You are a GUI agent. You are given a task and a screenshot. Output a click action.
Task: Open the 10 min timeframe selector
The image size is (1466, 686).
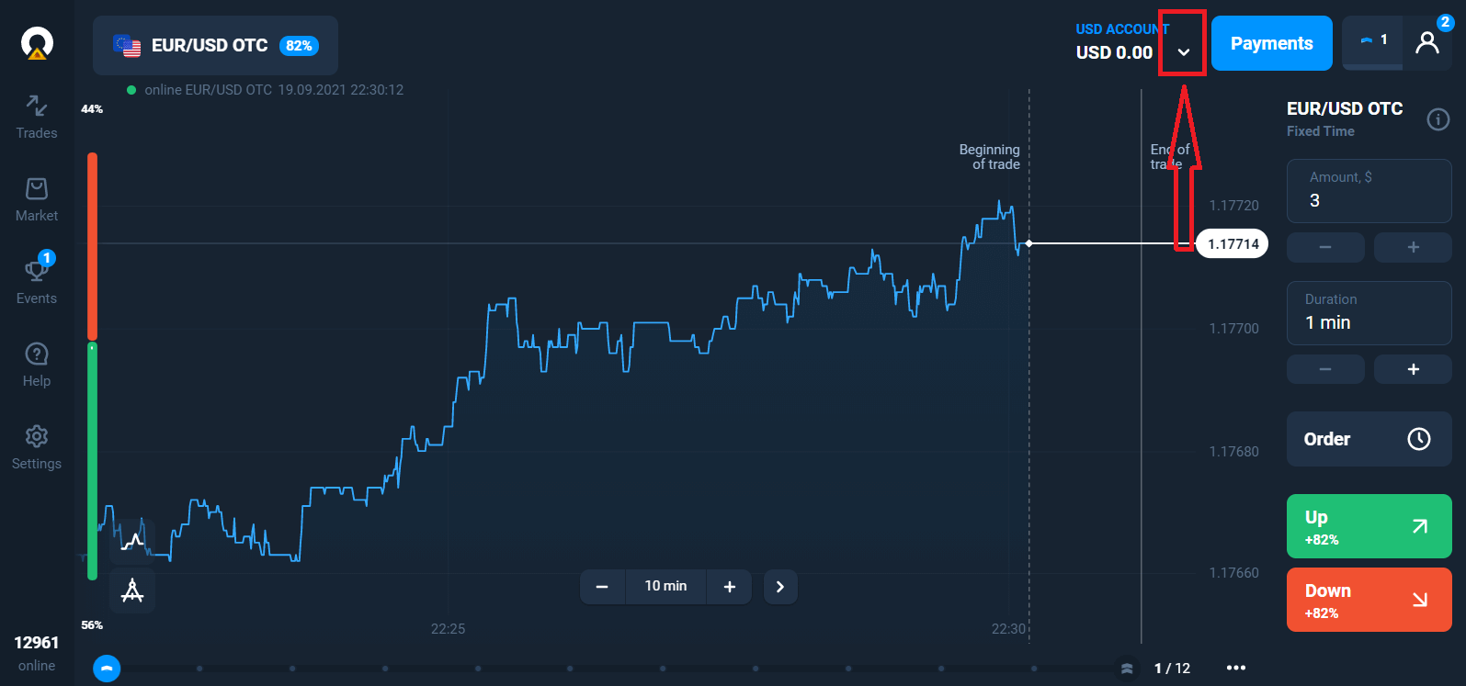tap(665, 586)
